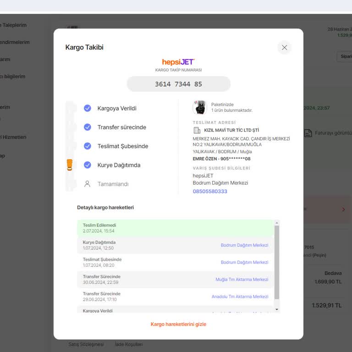
Task: Open bilgilerim item in background sidebar
Action: (12, 77)
